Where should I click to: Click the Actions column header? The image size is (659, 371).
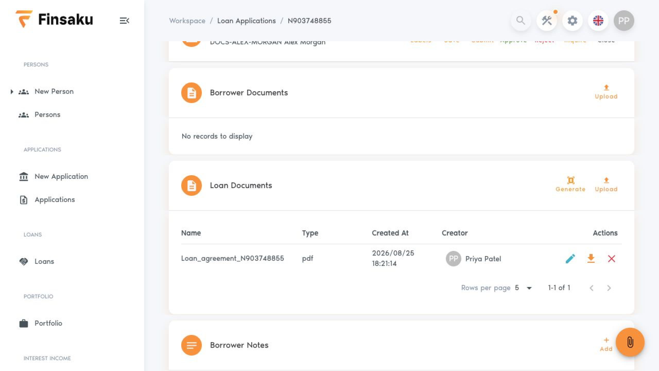(605, 233)
